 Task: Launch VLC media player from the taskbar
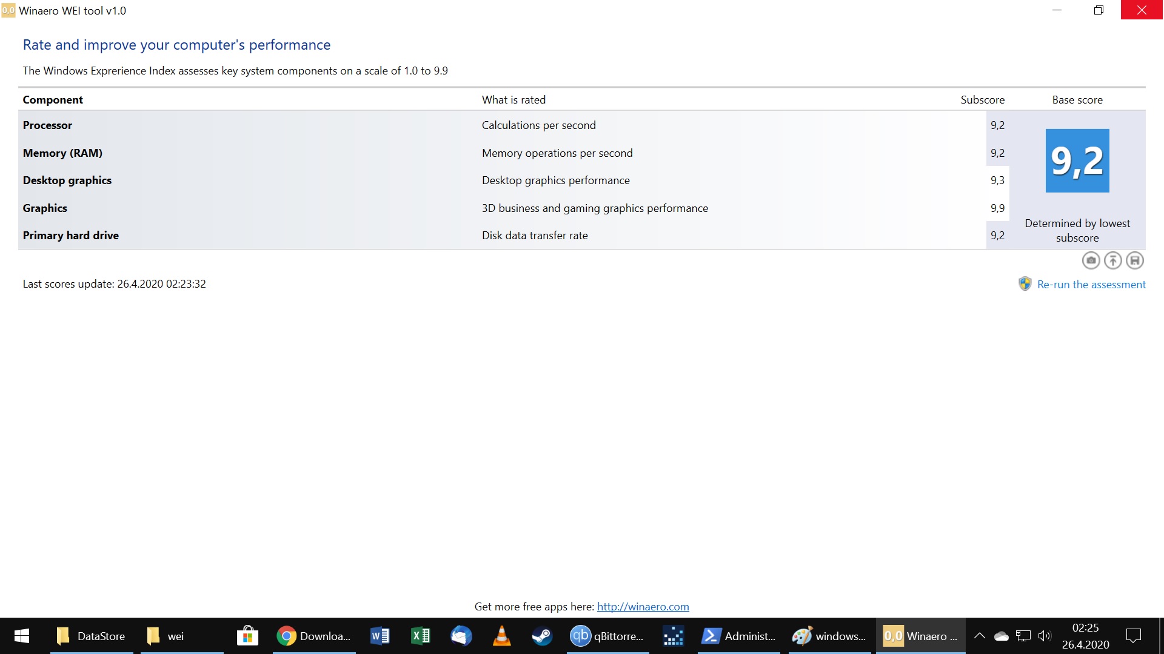point(501,636)
